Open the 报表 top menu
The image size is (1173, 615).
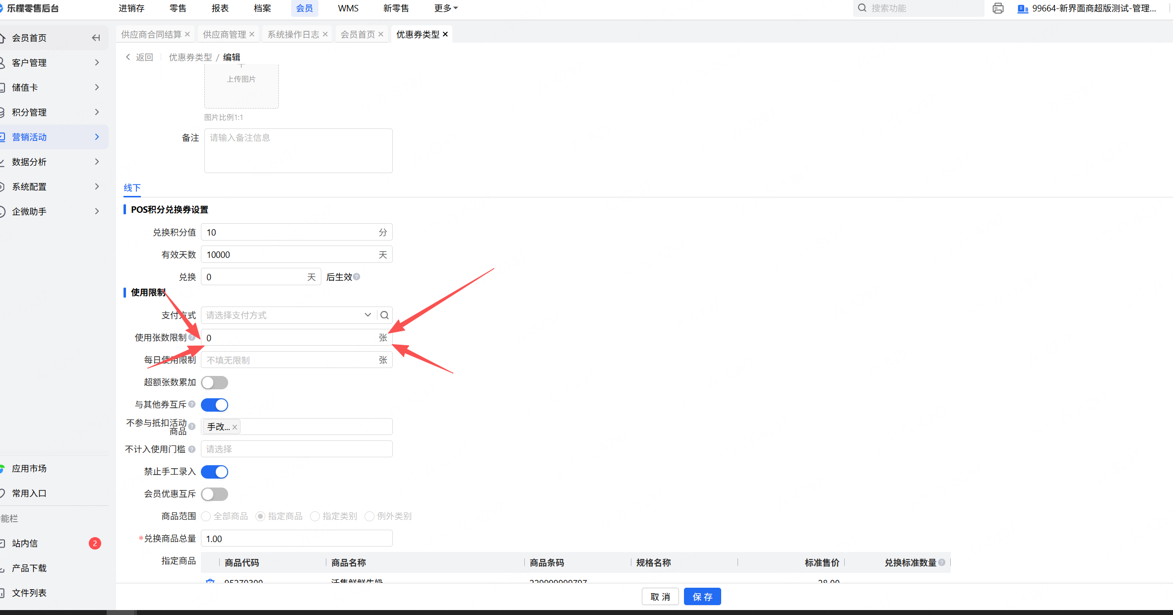pos(220,8)
